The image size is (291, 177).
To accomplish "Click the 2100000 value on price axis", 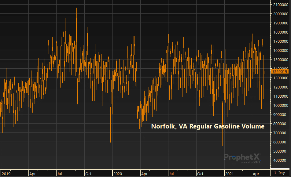I will pyautogui.click(x=281, y=5).
